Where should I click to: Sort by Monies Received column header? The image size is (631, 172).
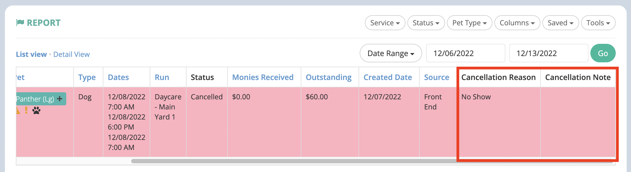pos(263,77)
